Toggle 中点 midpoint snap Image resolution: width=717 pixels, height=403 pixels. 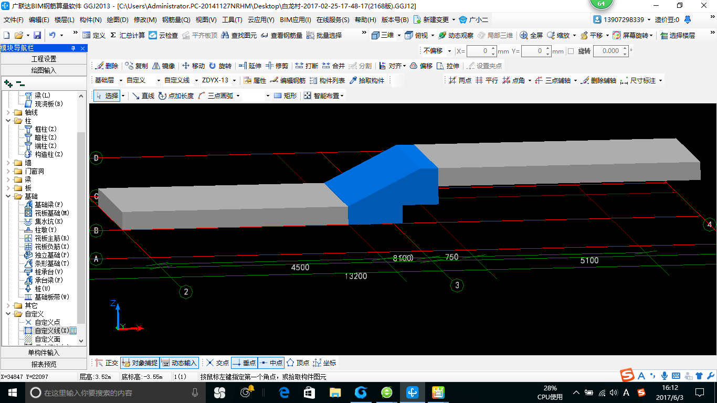pos(271,363)
